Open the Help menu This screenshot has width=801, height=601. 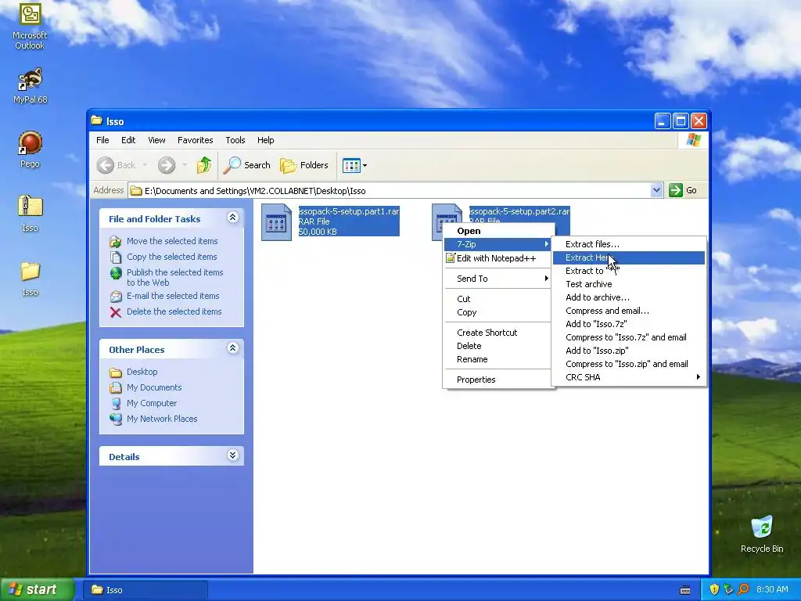coord(265,140)
